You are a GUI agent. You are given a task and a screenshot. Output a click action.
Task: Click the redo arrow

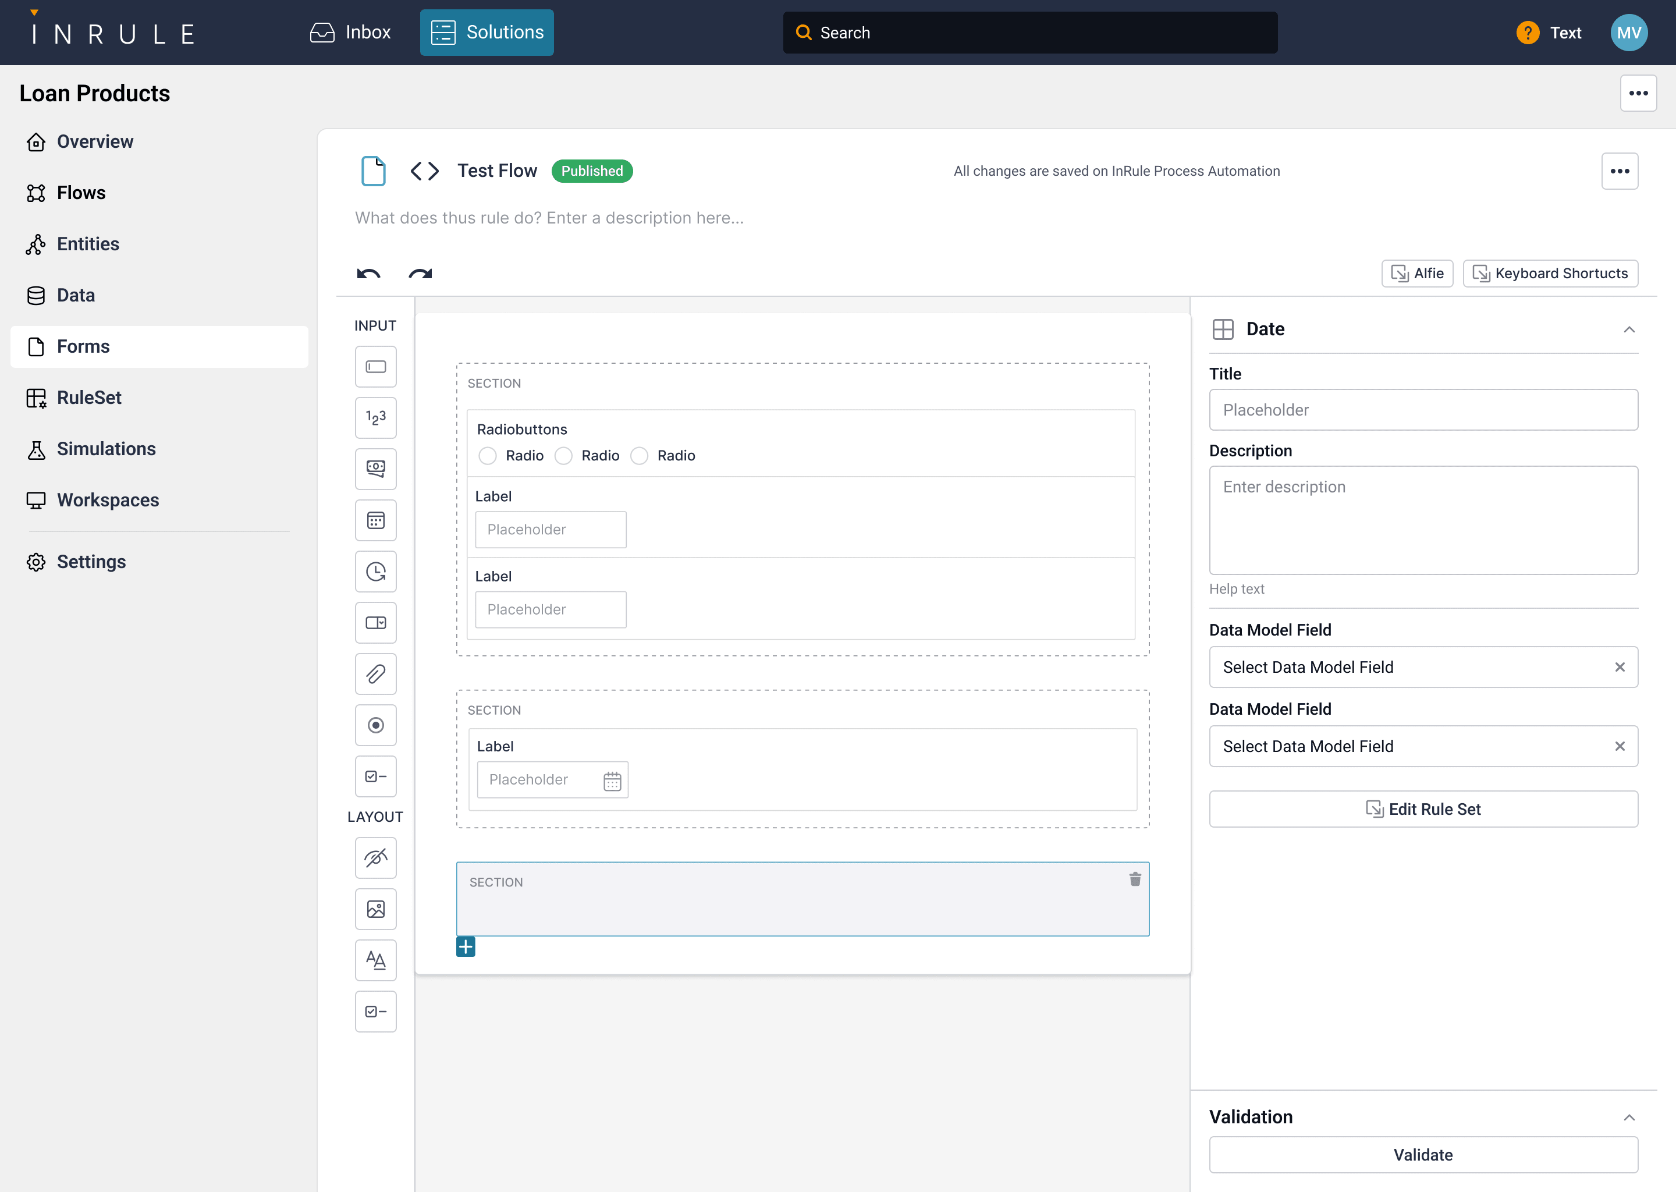pyautogui.click(x=421, y=274)
